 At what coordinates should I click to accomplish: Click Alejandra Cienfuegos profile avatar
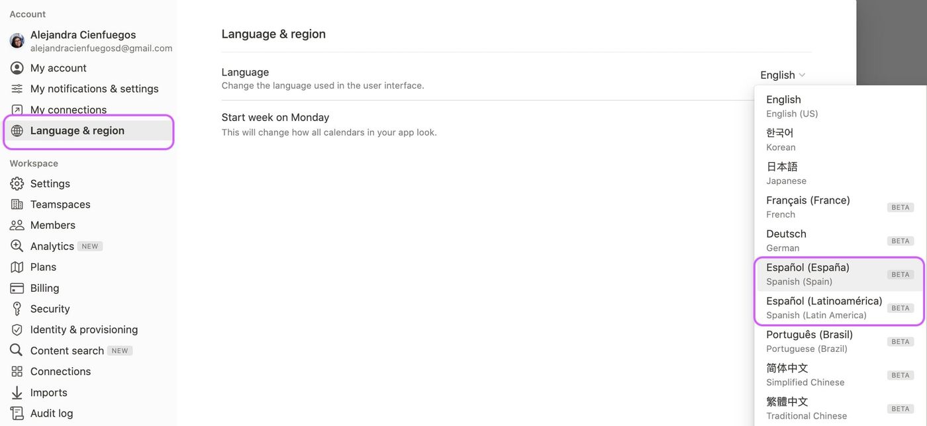click(x=17, y=41)
